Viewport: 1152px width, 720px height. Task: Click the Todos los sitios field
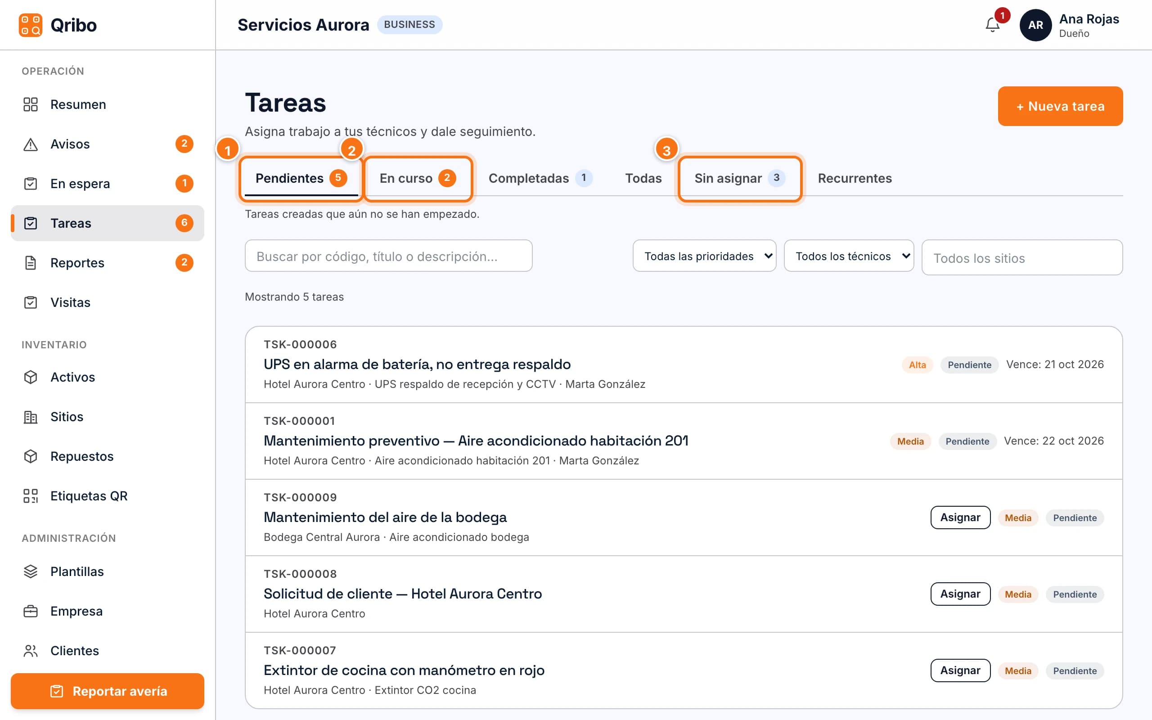(x=1021, y=257)
